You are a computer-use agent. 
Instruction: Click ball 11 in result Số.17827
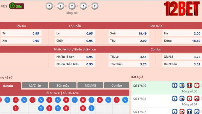[189, 111]
